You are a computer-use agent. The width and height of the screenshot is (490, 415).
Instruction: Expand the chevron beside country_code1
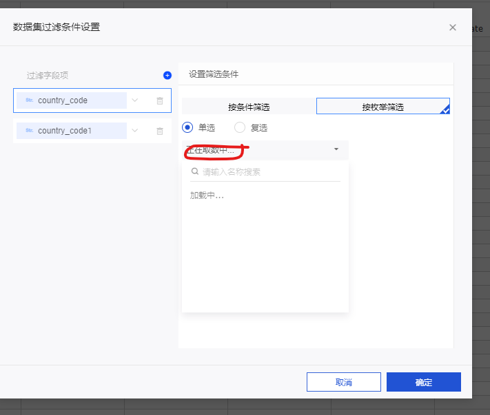point(135,131)
